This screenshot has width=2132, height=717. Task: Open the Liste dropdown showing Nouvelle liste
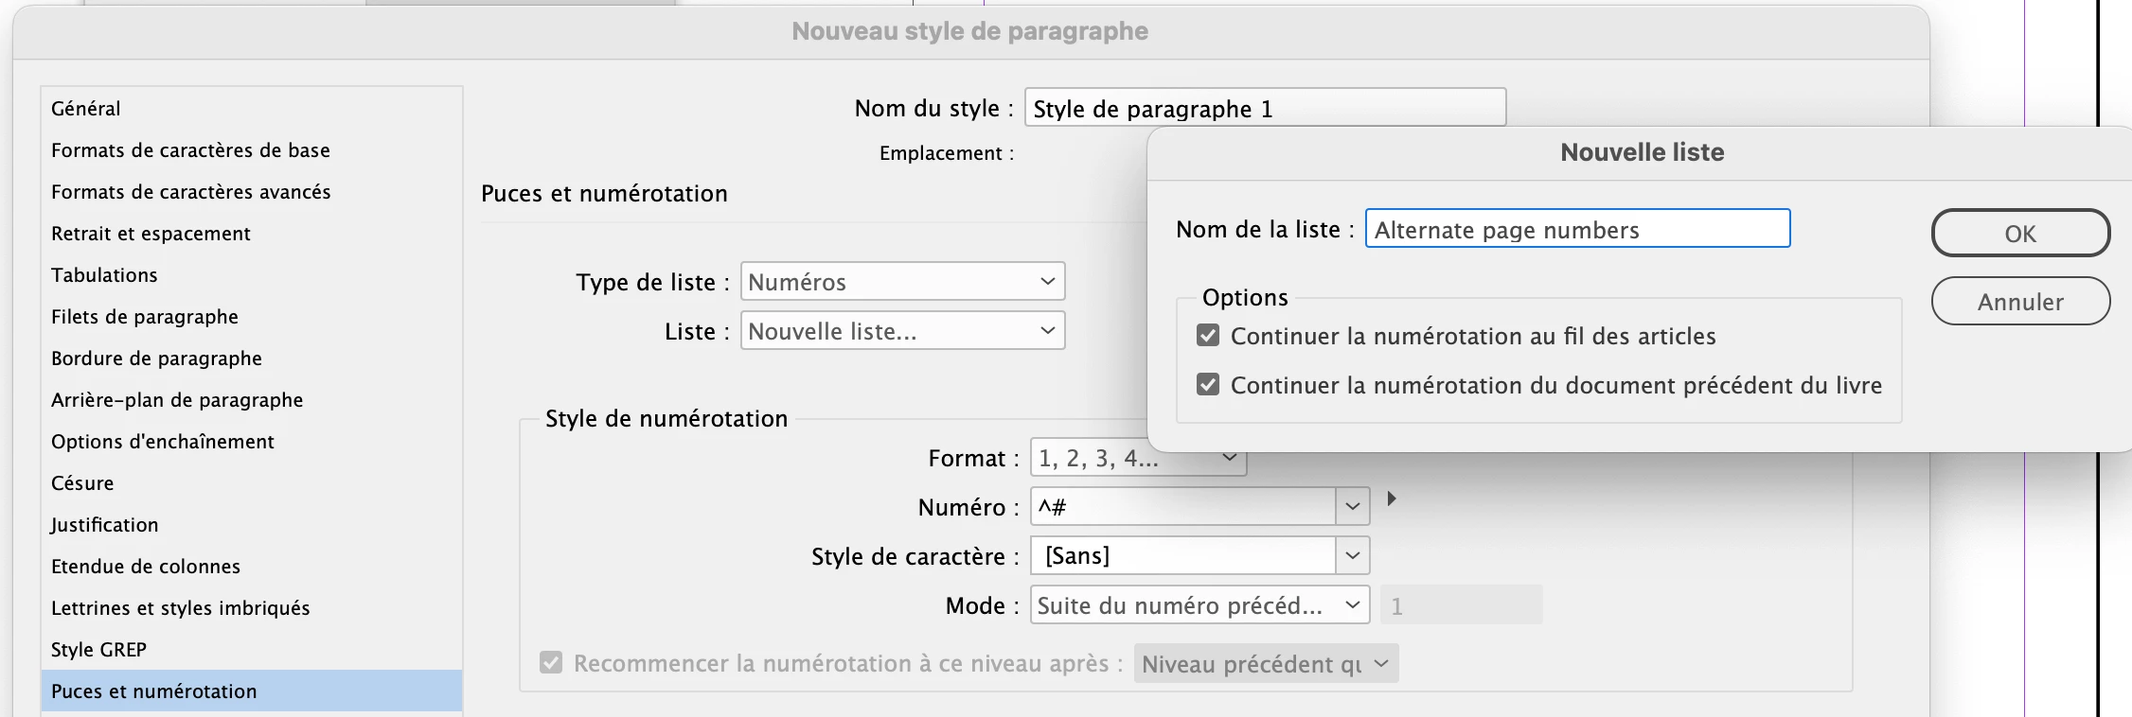point(902,331)
